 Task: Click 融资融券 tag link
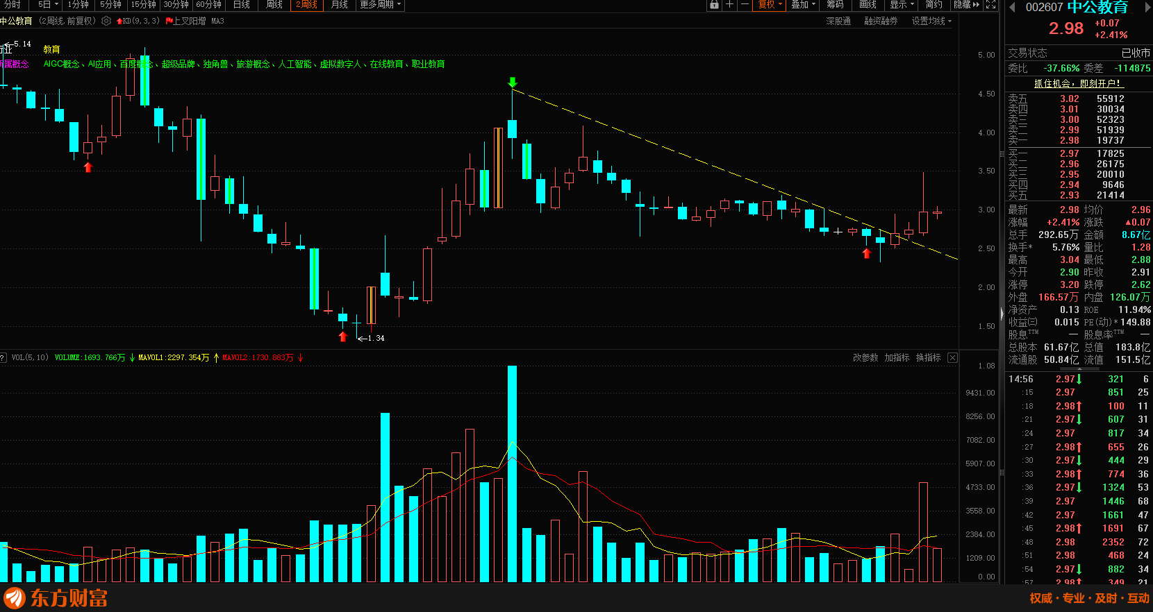point(881,21)
